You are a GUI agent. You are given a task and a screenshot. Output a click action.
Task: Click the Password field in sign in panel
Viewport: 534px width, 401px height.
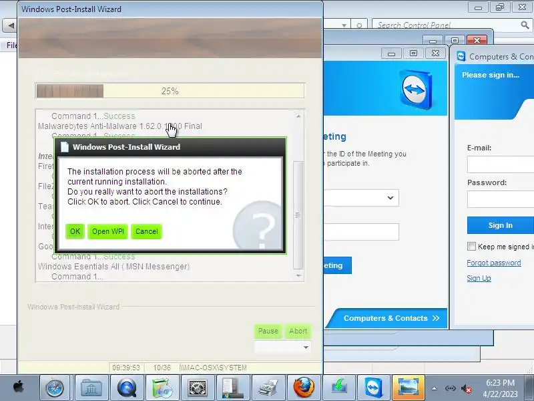[500, 199]
